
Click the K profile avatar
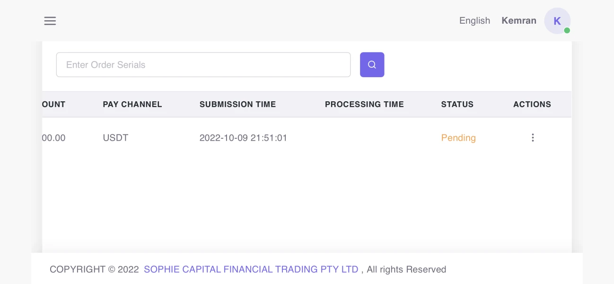557,21
